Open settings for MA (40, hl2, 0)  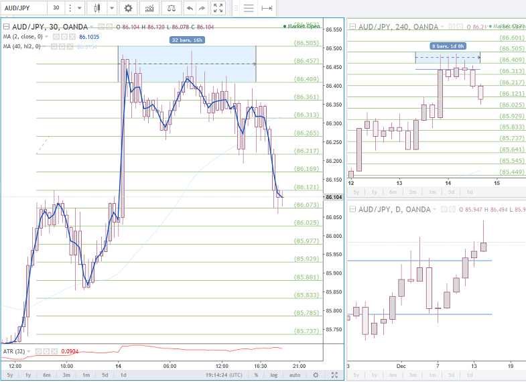point(62,47)
